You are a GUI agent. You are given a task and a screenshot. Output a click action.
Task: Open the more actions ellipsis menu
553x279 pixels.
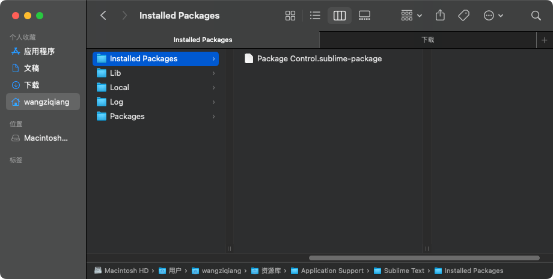[x=493, y=16]
